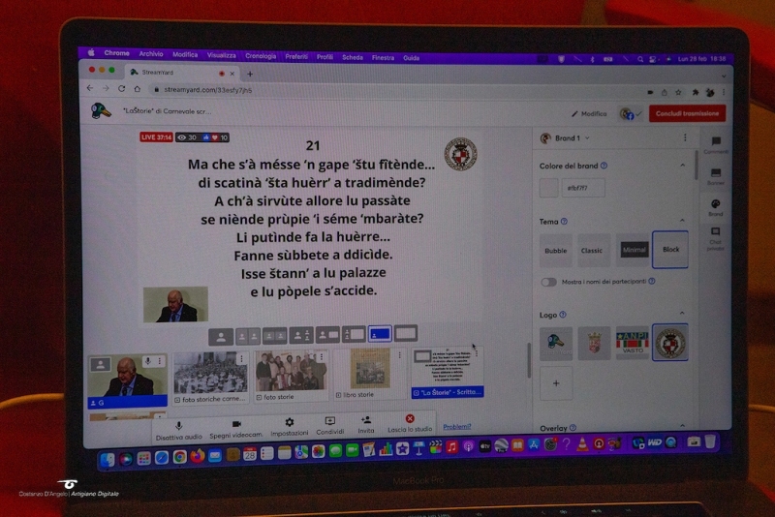Open the Banner panel icon
Screen dimensions: 775x517
716,173
